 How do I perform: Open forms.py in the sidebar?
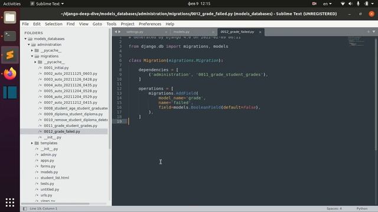[48, 166]
